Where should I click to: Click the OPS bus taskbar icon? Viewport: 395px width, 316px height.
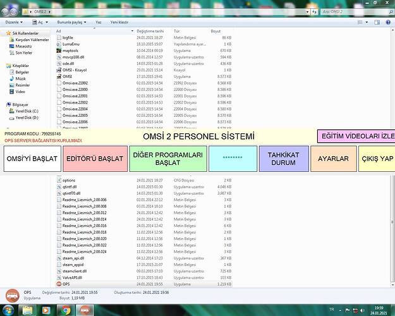tap(85, 310)
